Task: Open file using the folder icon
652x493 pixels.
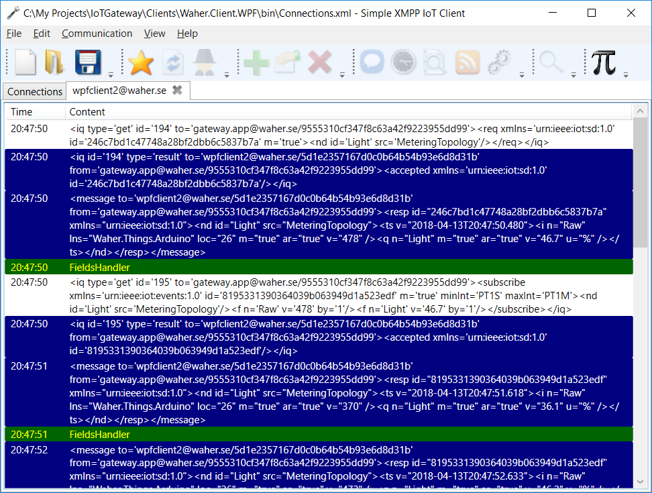Action: click(54, 63)
